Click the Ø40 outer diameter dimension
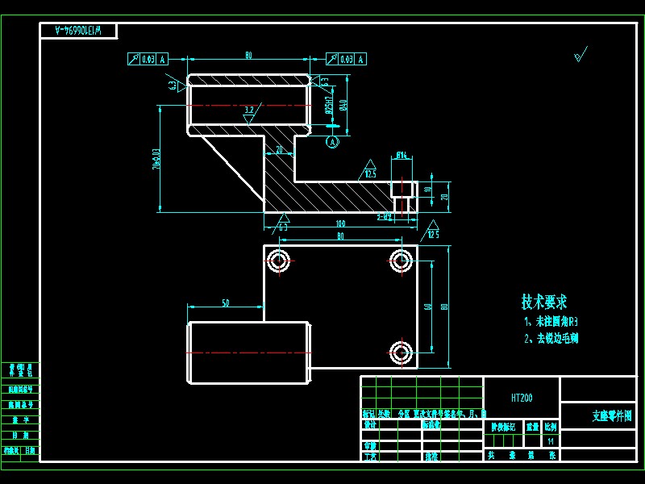 pyautogui.click(x=343, y=105)
